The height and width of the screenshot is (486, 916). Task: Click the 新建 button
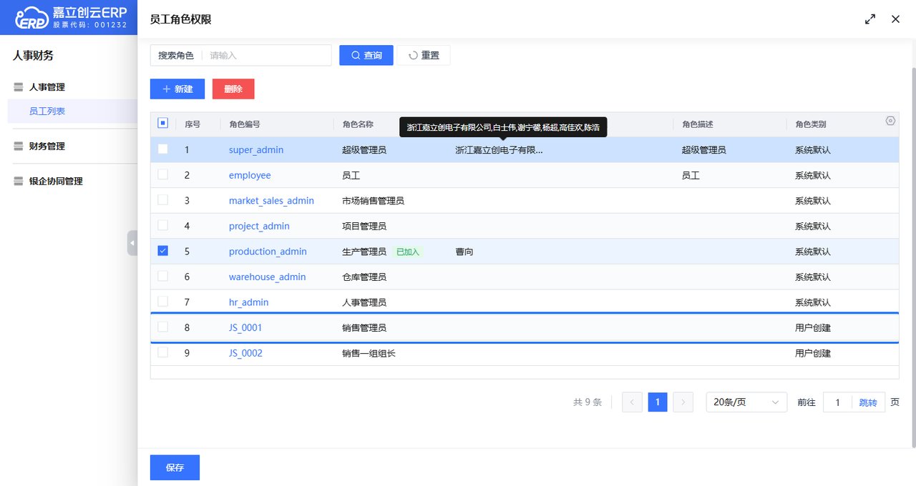pyautogui.click(x=177, y=89)
